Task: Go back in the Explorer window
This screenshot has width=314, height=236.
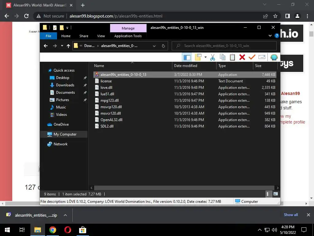Action: (x=46, y=46)
